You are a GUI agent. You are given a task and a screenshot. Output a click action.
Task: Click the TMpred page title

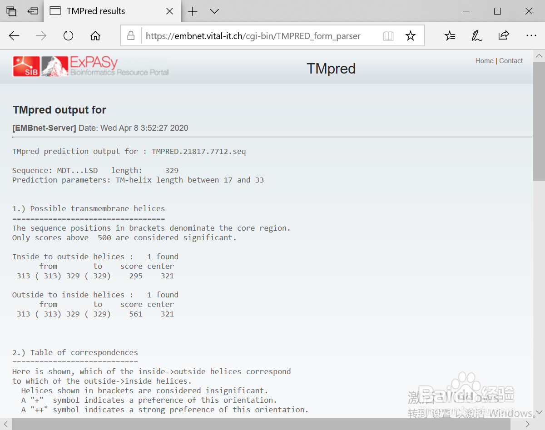331,69
